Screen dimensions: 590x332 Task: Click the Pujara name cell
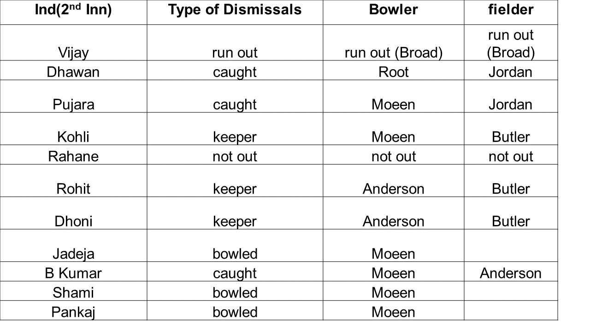click(x=73, y=104)
